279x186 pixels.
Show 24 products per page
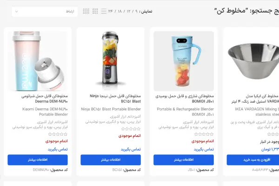pyautogui.click(x=111, y=11)
